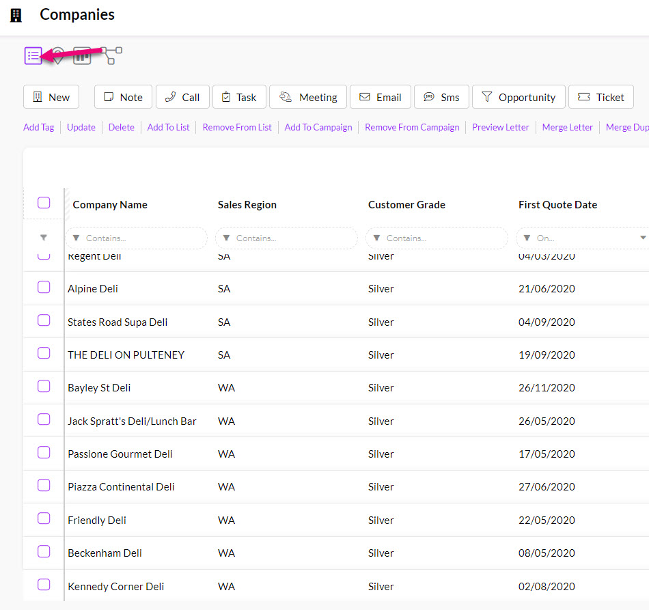Open the Friendly Deli company record
Image resolution: width=649 pixels, height=610 pixels.
coord(97,521)
